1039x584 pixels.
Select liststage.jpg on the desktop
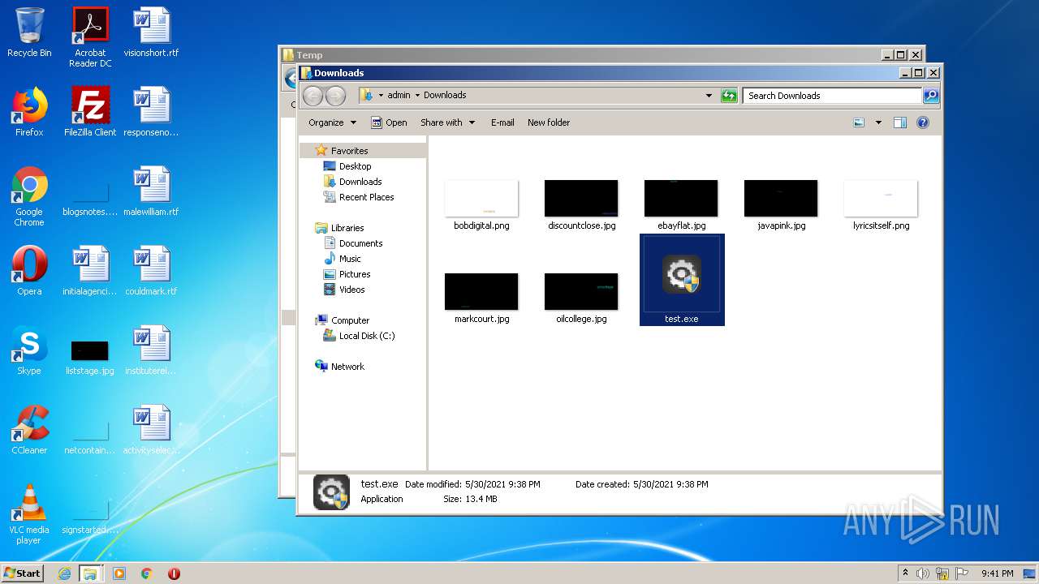(90, 357)
